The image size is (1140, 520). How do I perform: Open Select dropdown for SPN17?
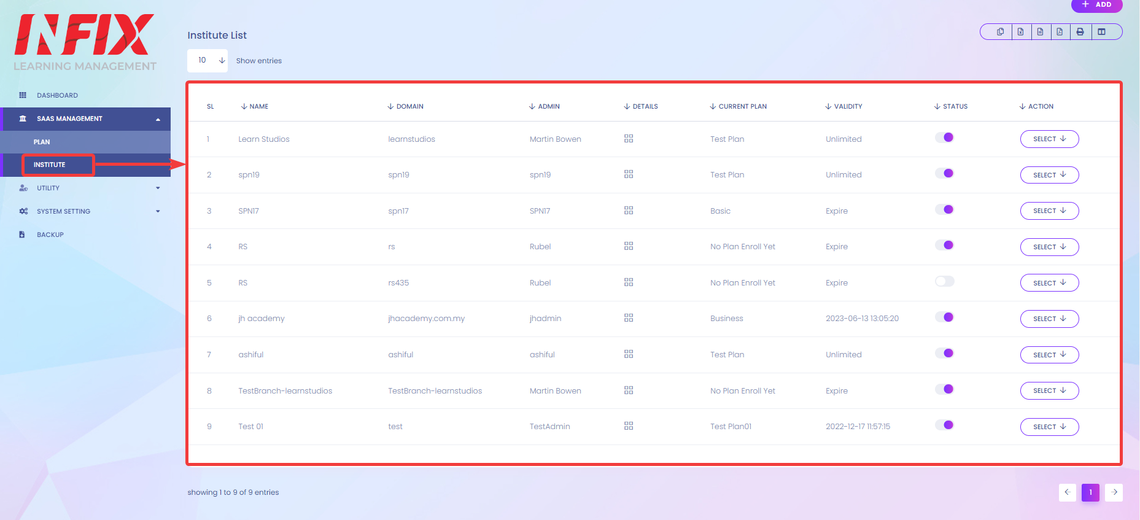[1049, 211]
